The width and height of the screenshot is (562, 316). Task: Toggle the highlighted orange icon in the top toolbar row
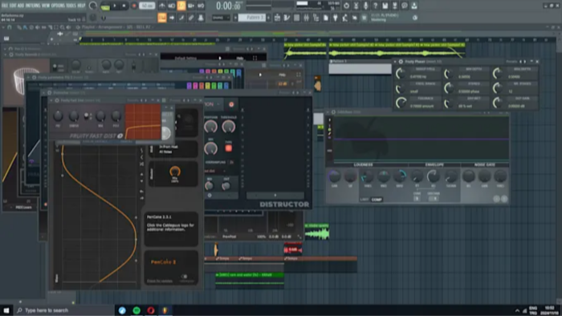coord(181,6)
